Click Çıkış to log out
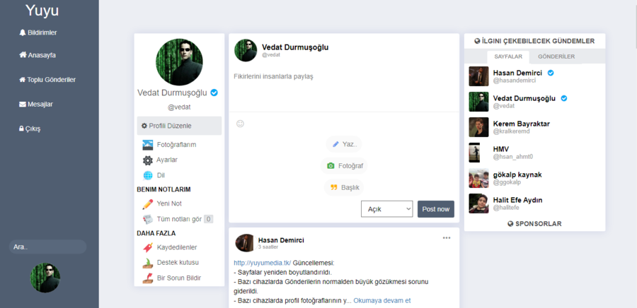 30,129
